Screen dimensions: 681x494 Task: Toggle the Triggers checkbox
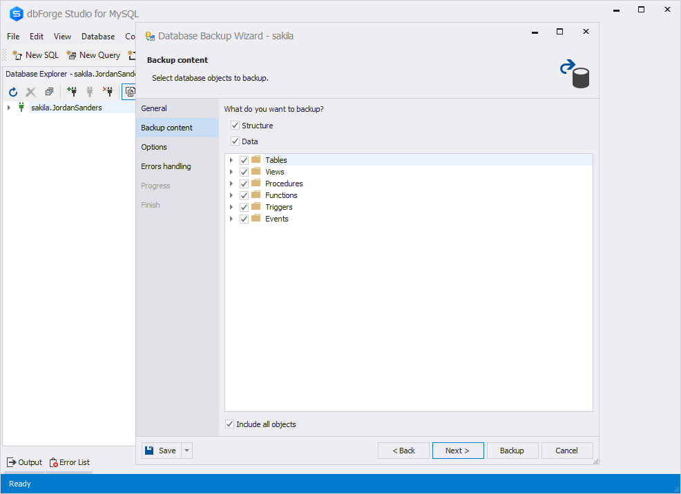pyautogui.click(x=244, y=207)
